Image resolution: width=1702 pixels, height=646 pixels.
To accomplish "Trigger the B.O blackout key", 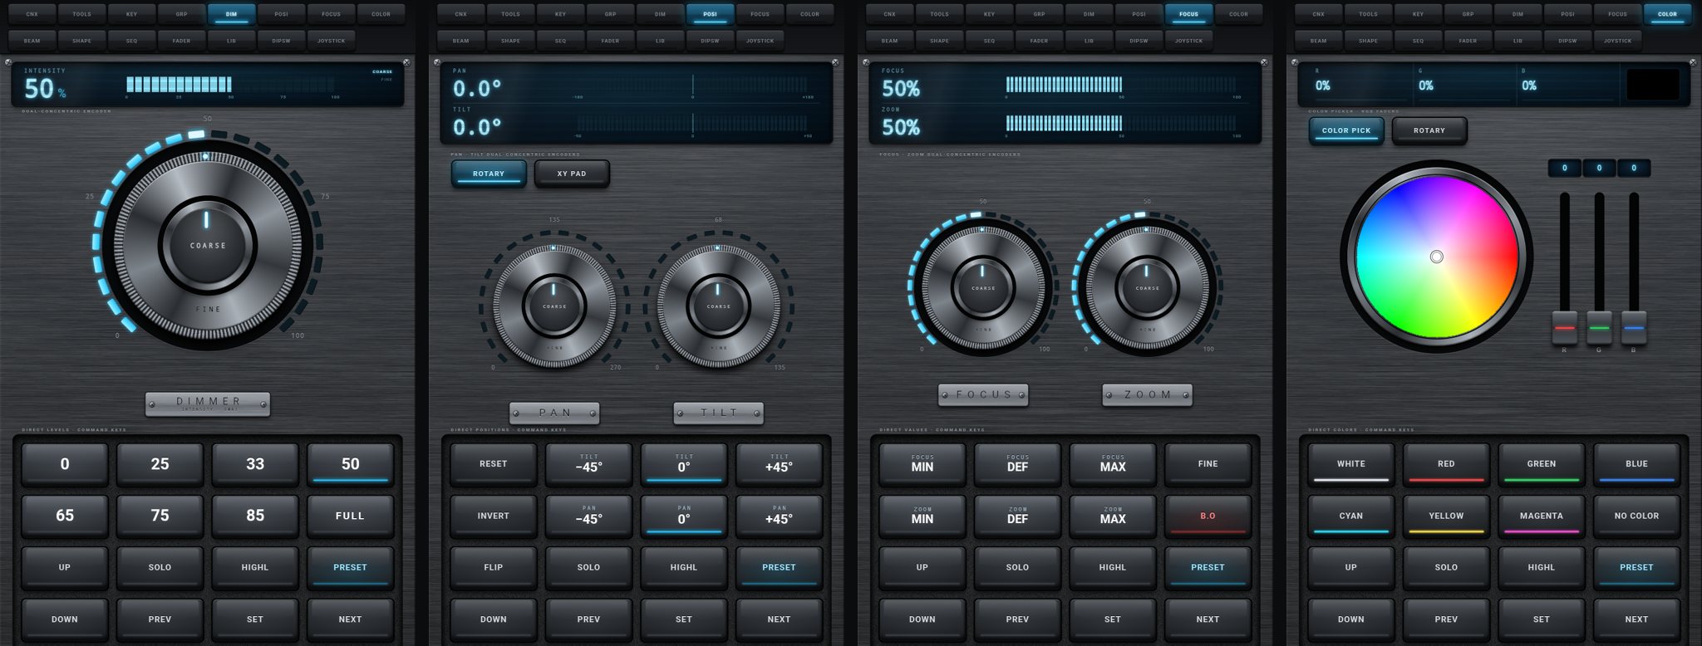I will (x=1208, y=516).
